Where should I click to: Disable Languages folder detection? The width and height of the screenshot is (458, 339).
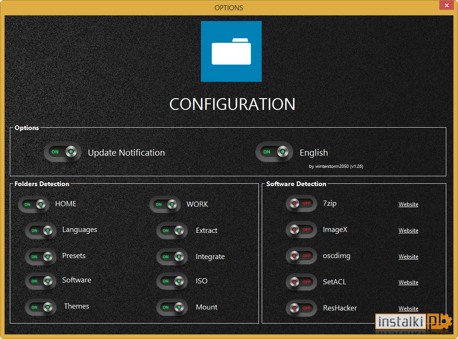point(41,231)
